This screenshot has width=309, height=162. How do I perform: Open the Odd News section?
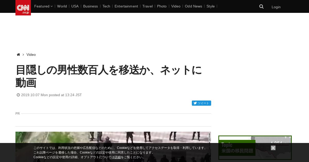pyautogui.click(x=193, y=6)
